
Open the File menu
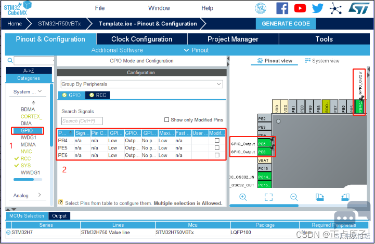click(x=100, y=8)
